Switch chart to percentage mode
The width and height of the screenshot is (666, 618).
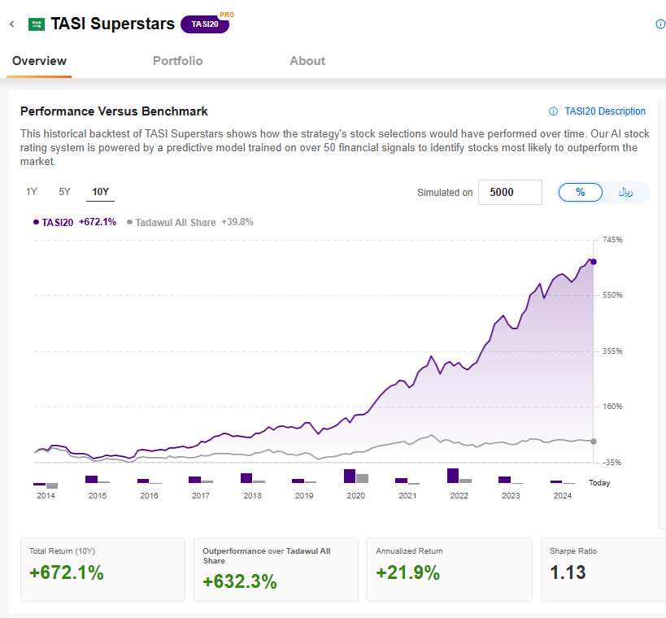(x=580, y=193)
